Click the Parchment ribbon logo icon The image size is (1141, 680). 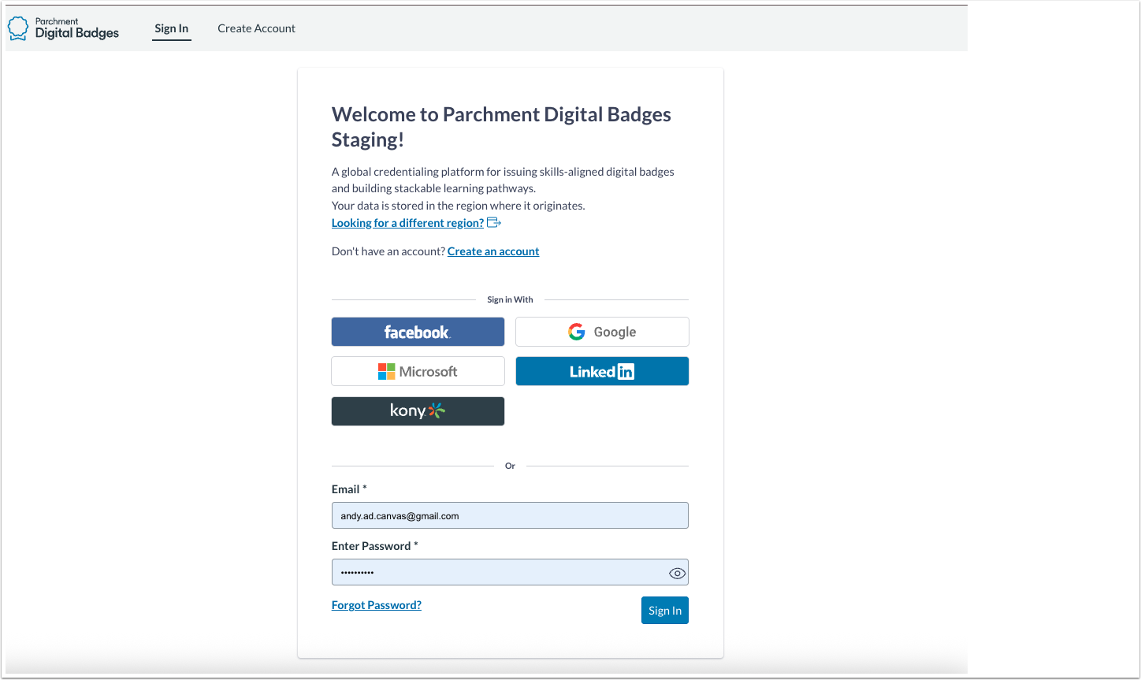point(17,27)
